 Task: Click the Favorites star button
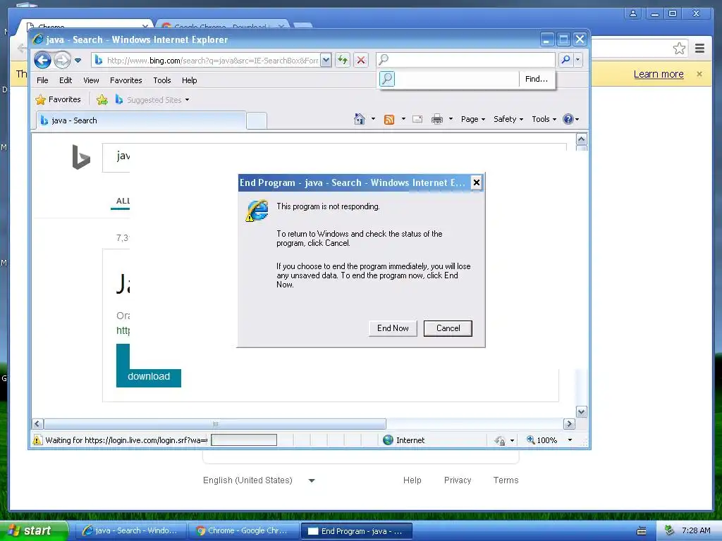click(x=58, y=99)
